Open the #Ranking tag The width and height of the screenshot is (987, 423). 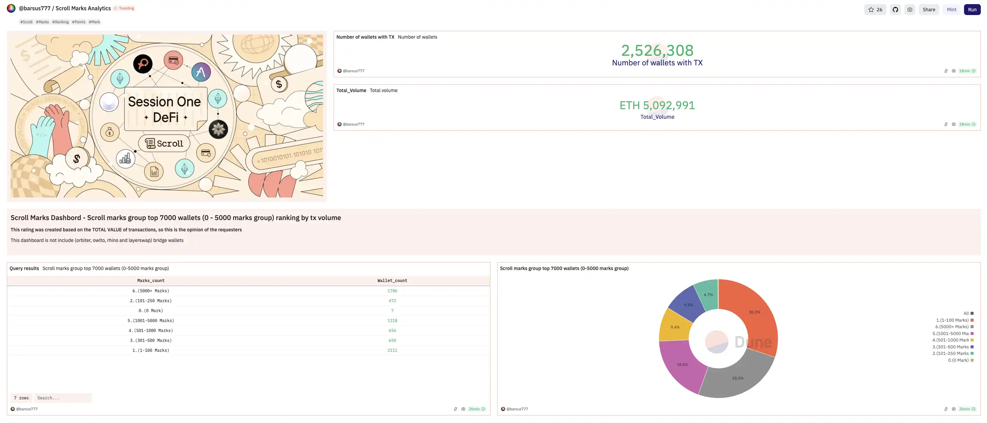[61, 22]
